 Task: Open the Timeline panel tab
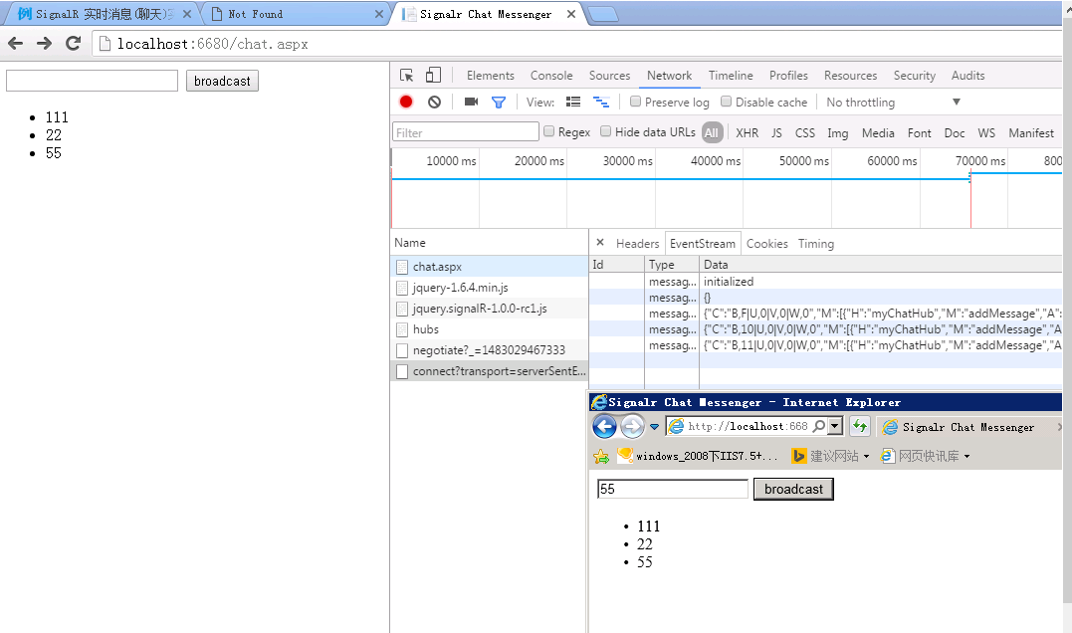[x=731, y=76]
